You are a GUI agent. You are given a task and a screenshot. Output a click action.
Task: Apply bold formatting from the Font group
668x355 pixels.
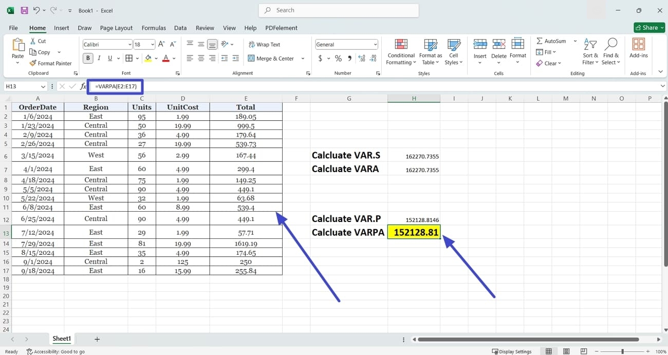click(x=87, y=58)
